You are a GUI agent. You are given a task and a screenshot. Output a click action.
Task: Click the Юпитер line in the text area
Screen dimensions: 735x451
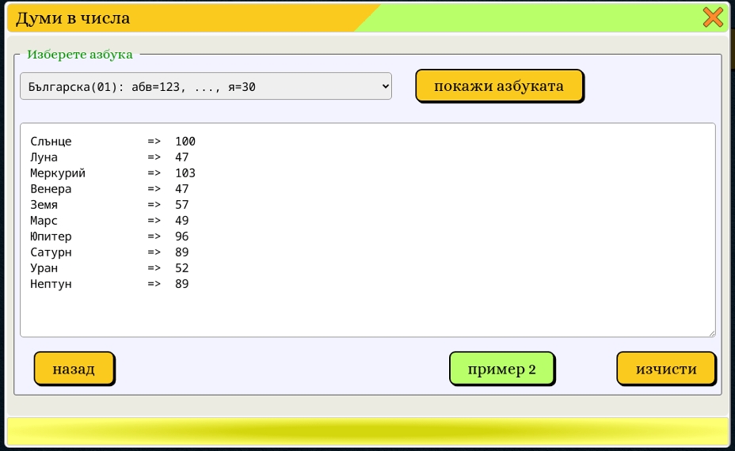[x=51, y=237]
